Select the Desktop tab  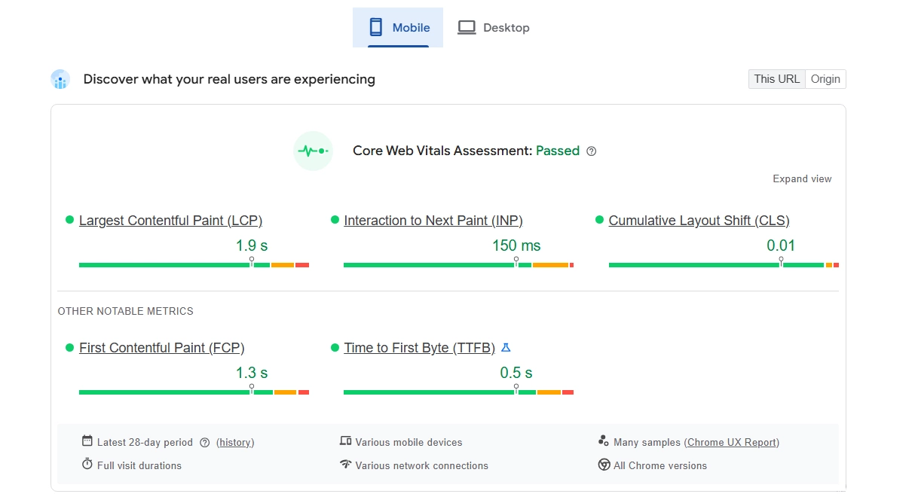point(494,28)
